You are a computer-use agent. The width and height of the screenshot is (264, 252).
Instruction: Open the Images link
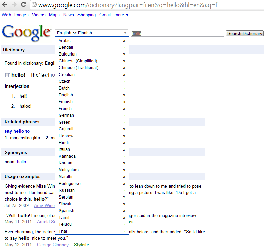click(x=21, y=15)
